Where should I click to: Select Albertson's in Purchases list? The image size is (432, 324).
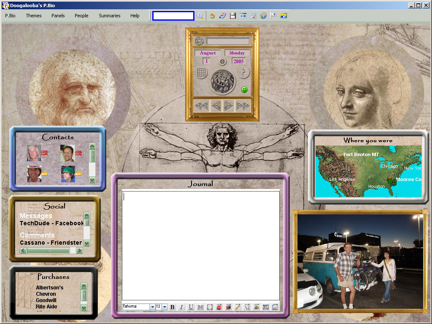[50, 287]
